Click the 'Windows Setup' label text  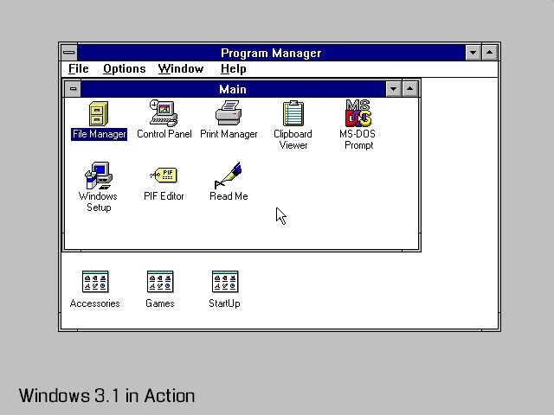click(x=98, y=201)
